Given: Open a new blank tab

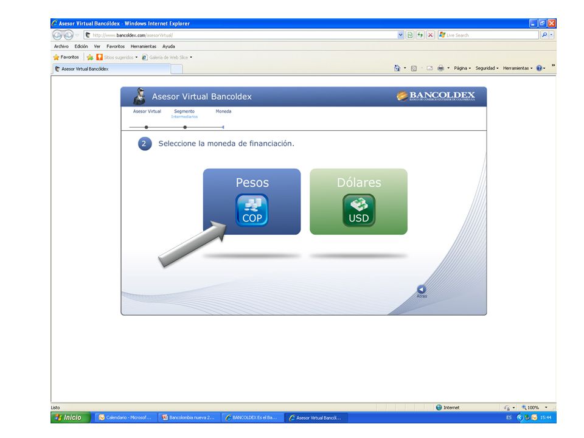Looking at the screenshot, I should (x=176, y=69).
